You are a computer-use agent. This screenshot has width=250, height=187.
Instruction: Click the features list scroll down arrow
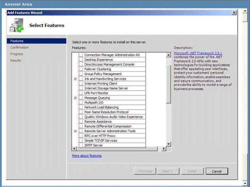click(x=169, y=144)
